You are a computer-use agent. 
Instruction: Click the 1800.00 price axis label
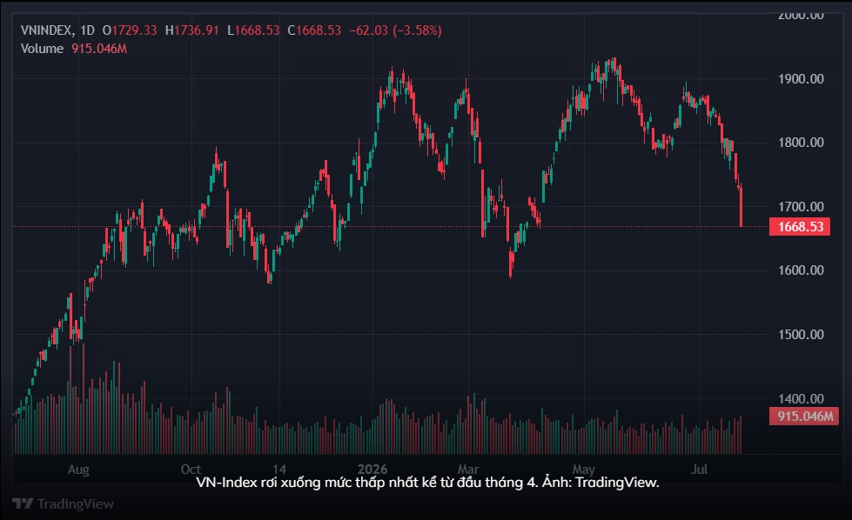coord(801,143)
